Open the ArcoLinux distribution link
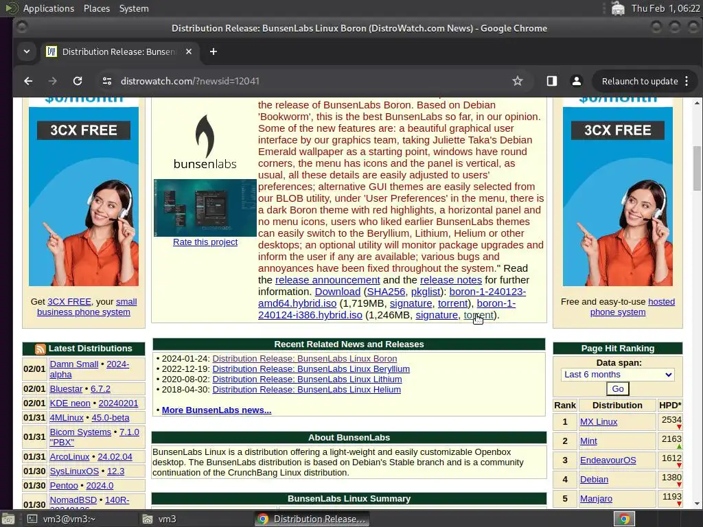This screenshot has height=527, width=703. 69,456
